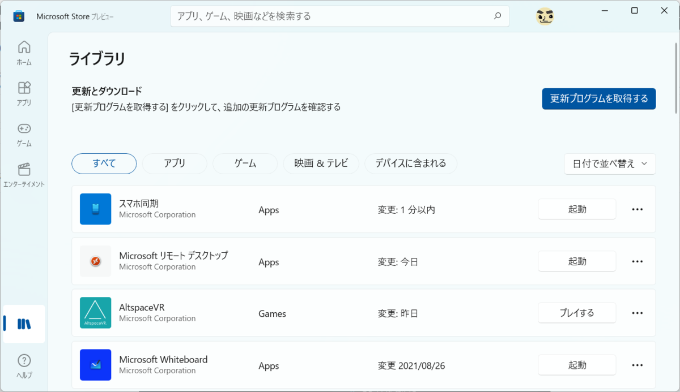Launch Microsoft Whiteboard via 起動
This screenshot has width=680, height=392.
[x=577, y=365]
